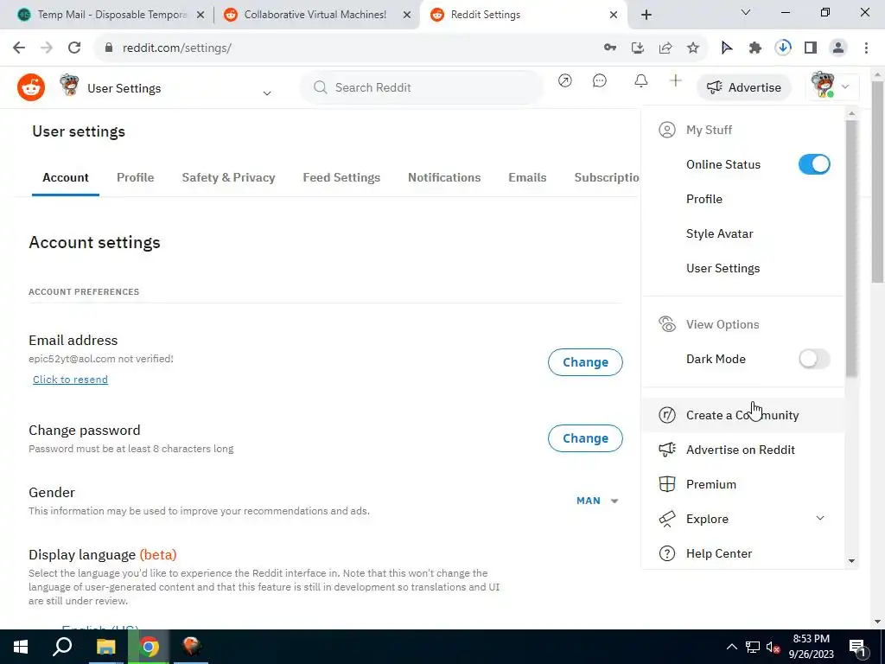Screen dimensions: 885x664
Task: Open the Notifications settings tab
Action: tap(444, 177)
